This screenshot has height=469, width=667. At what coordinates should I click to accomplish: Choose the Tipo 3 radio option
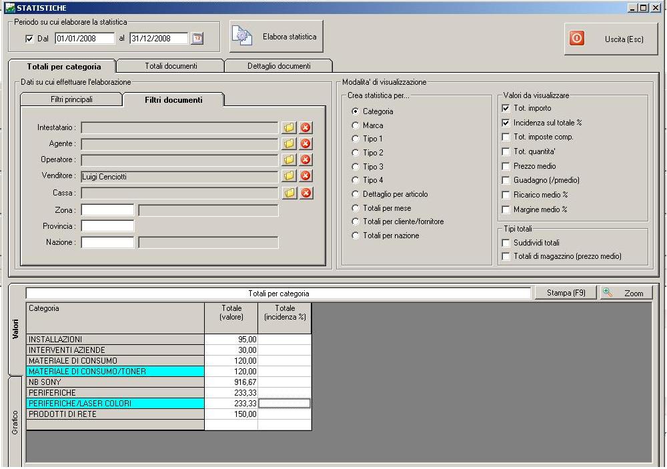tap(356, 166)
